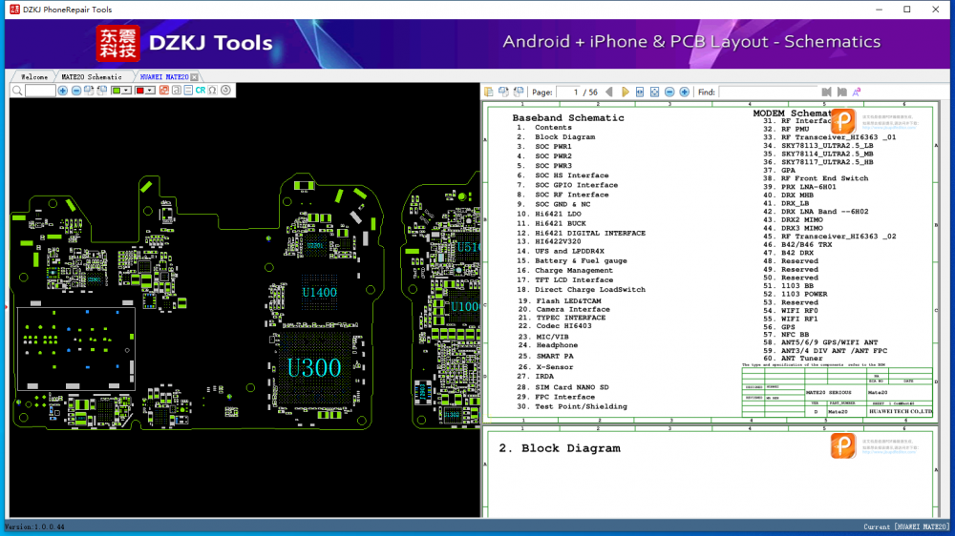Screen dimensions: 955x536
Task: Click the zoom in icon in PCB toolbar
Action: 63,91
